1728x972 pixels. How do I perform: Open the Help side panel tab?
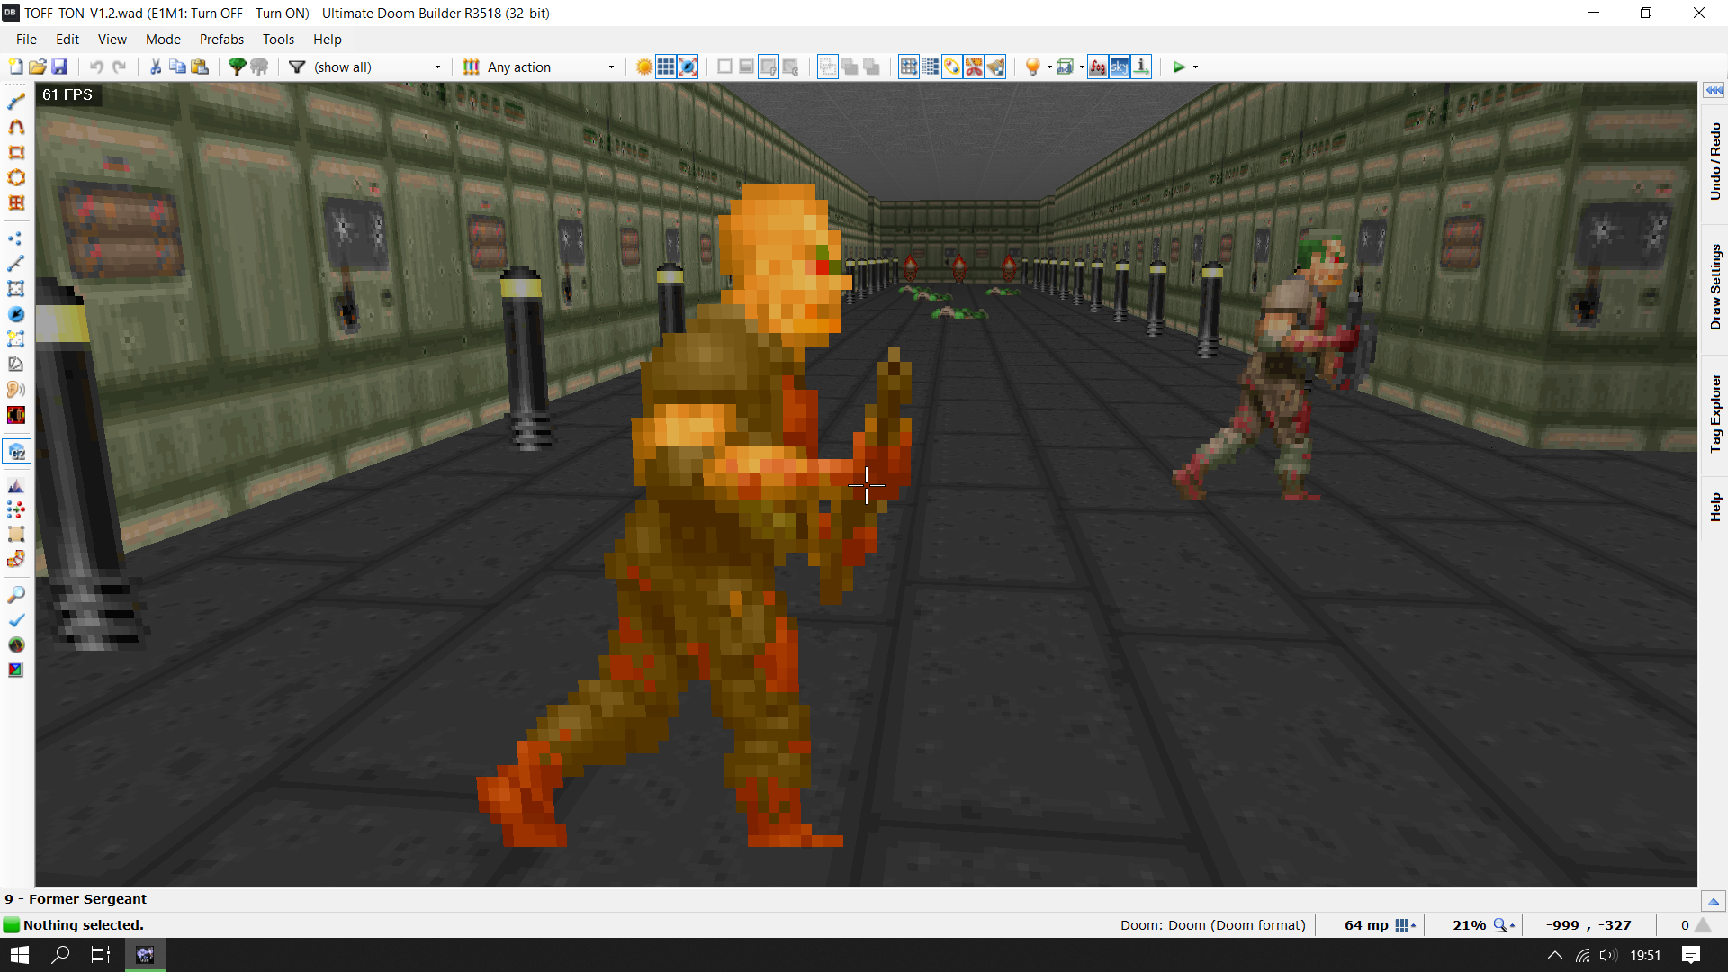click(1714, 507)
